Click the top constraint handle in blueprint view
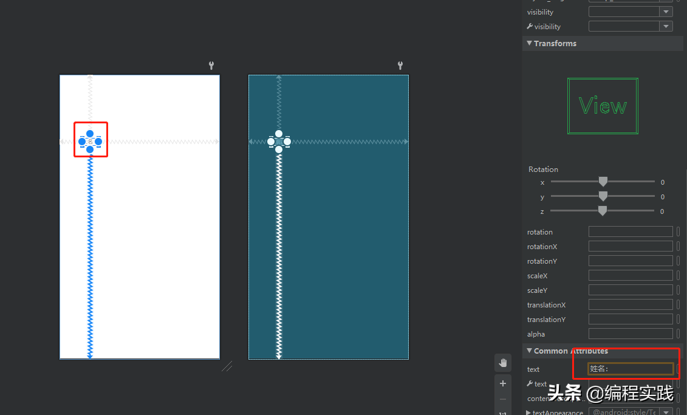 coord(279,134)
